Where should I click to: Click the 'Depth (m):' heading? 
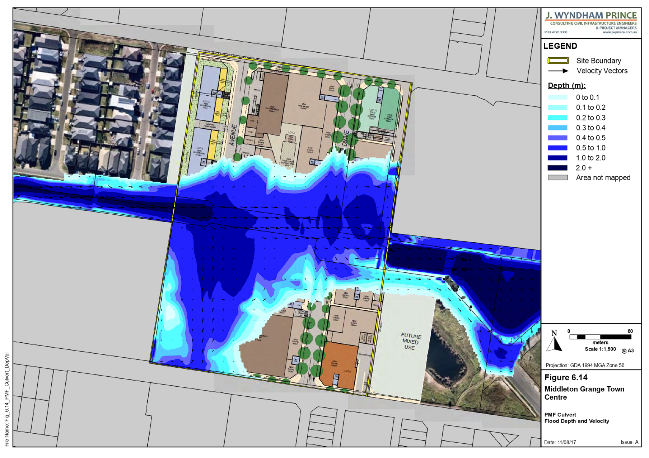pos(567,86)
